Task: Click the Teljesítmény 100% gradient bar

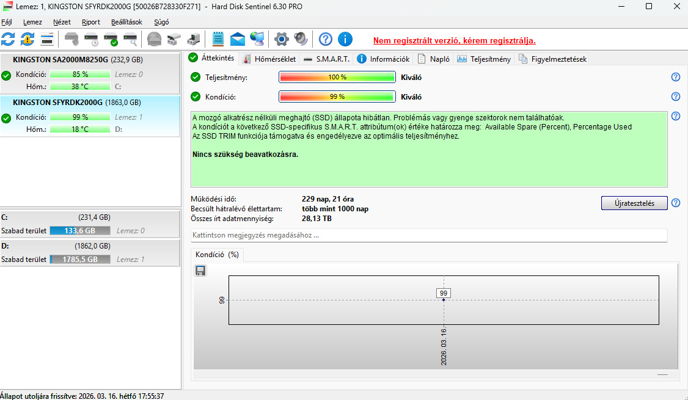Action: [337, 77]
